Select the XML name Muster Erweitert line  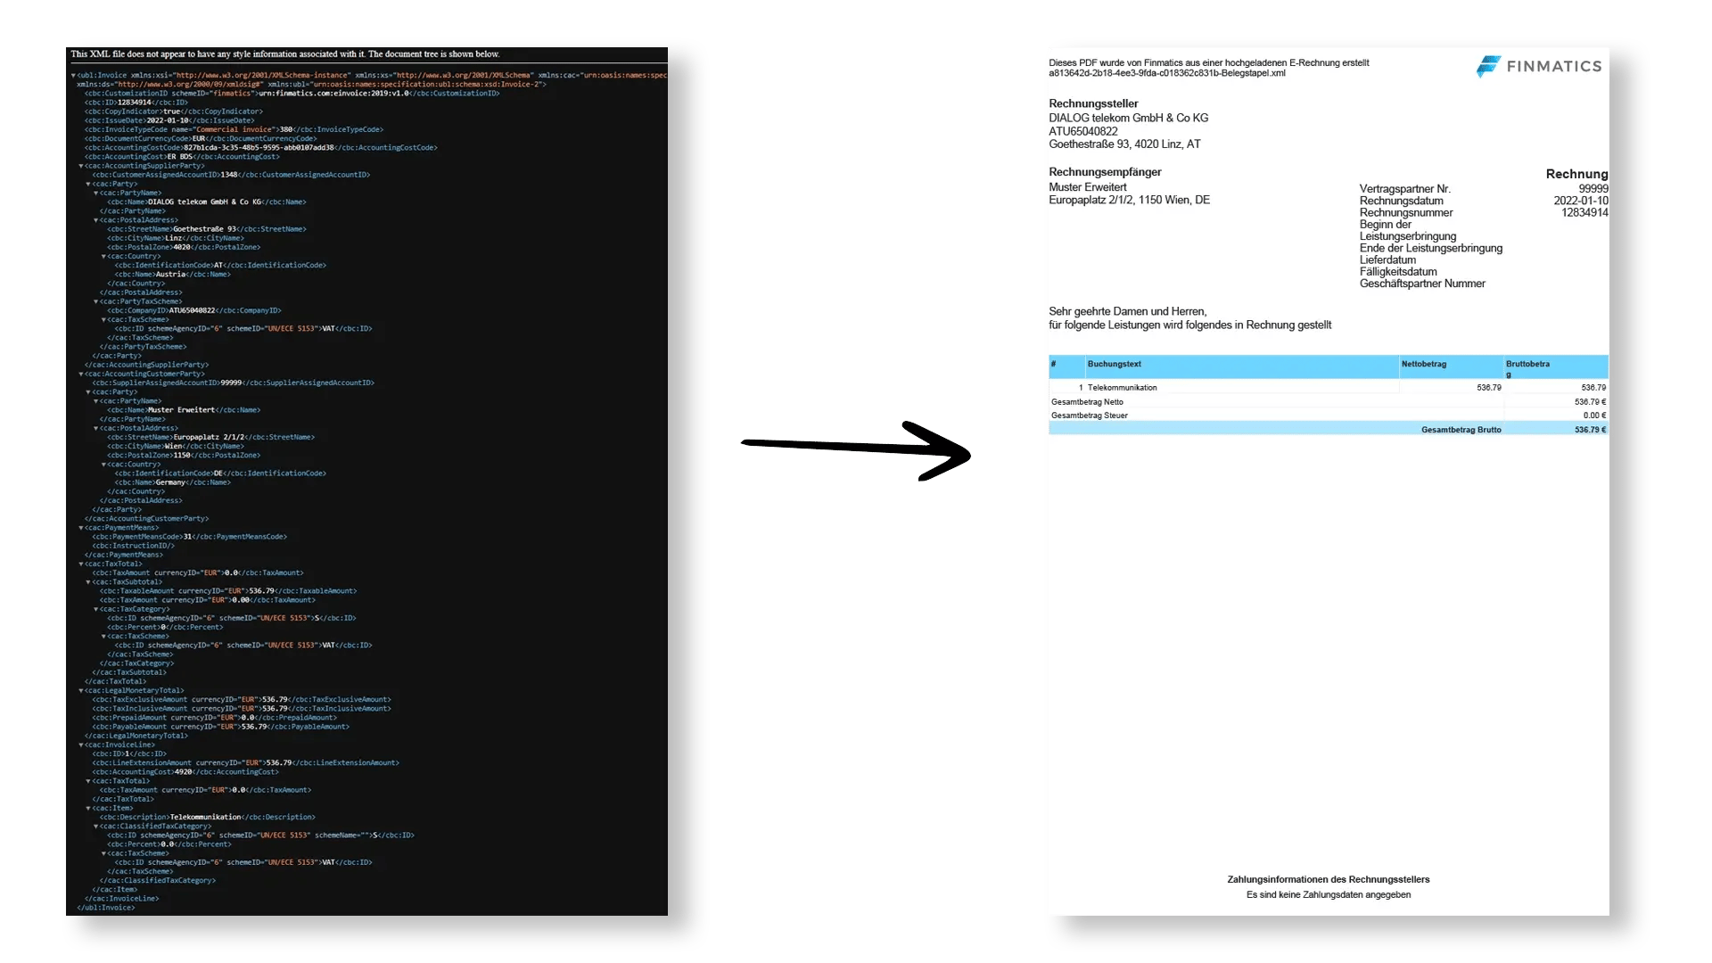pos(184,410)
